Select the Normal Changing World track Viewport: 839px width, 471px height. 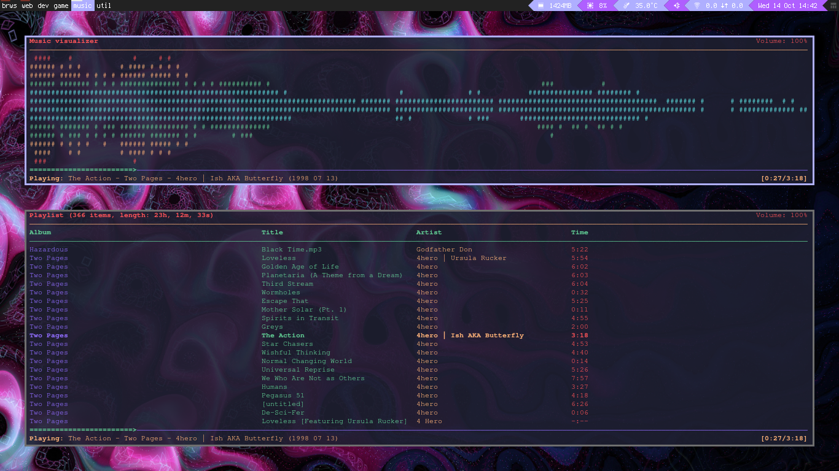pos(306,361)
